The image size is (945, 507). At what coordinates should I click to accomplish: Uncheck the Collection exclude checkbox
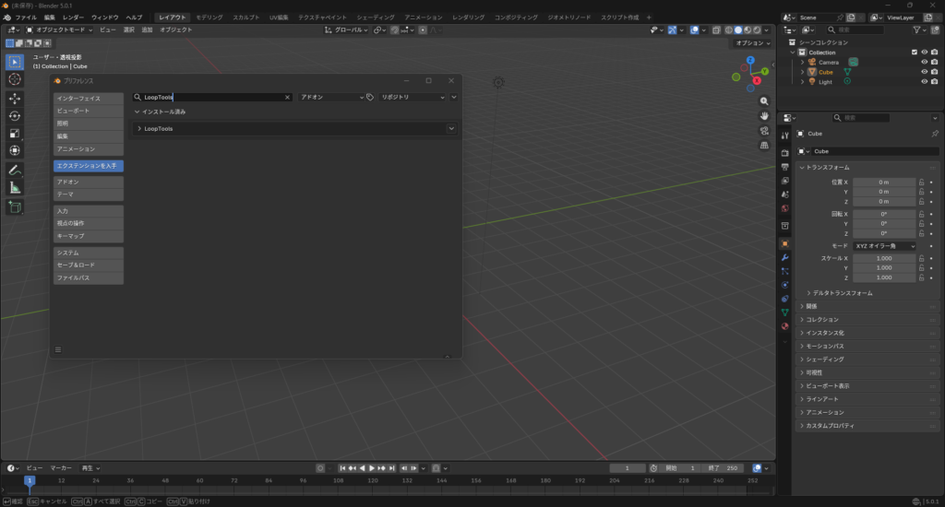(x=915, y=53)
